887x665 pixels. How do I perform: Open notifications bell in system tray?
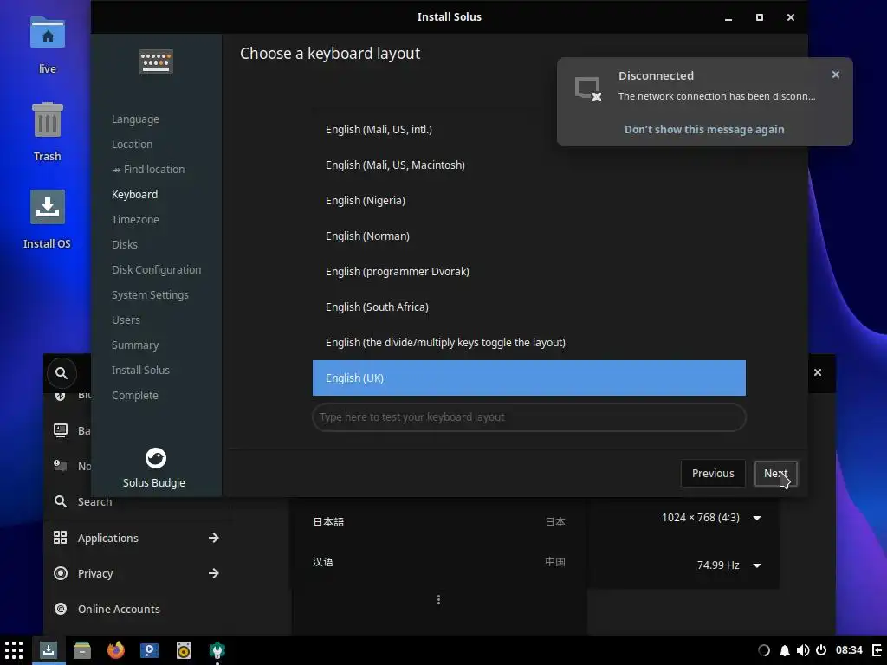pos(784,650)
